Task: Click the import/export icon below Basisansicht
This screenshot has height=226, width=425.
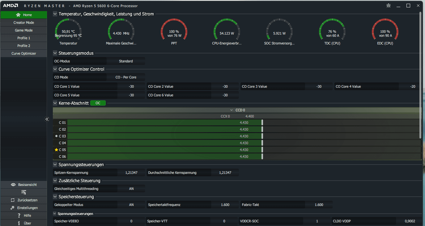Action: tap(24, 192)
